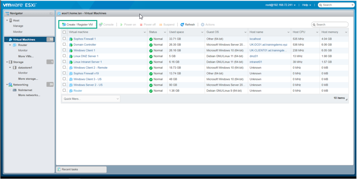Click the Sophos Firewall v19 VM icon

[x=71, y=73]
